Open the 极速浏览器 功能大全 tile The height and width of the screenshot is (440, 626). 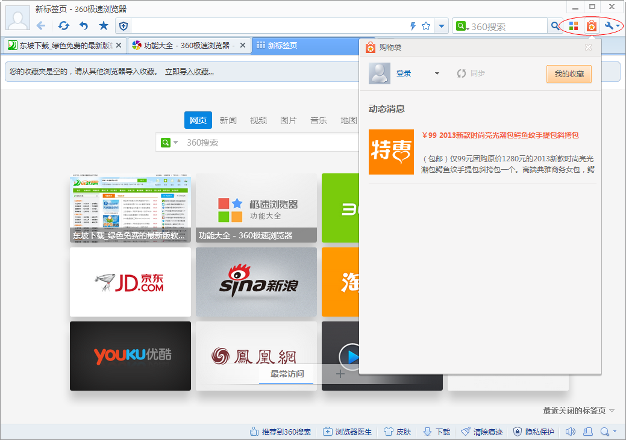coord(256,208)
